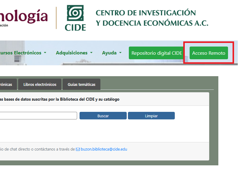Screen dimensions: 238x172
Task: Expand the Ayuda dropdown menu
Action: (112, 53)
